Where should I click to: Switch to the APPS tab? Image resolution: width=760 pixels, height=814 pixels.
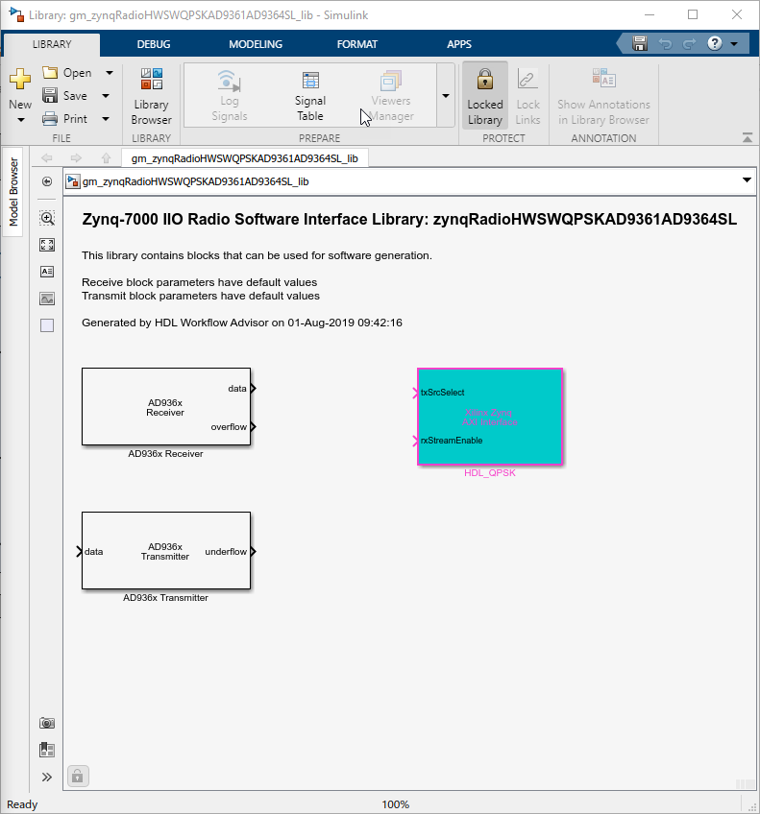[459, 45]
